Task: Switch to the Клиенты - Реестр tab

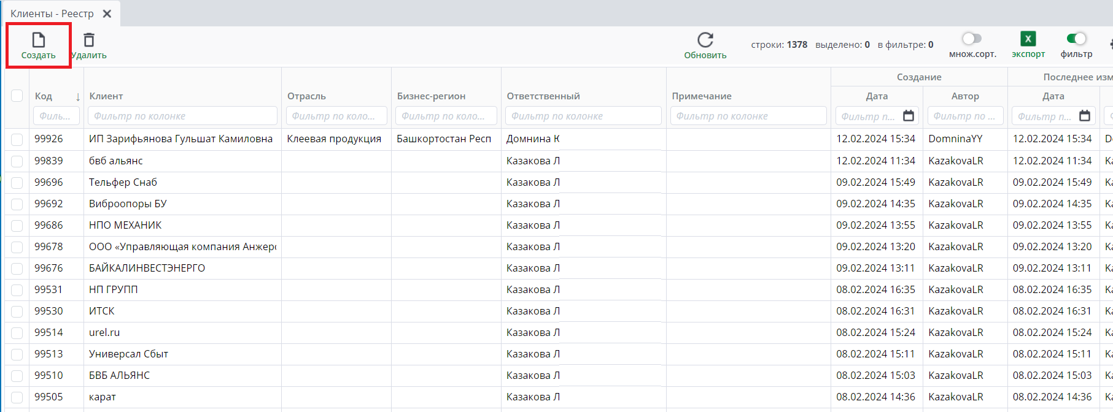Action: [x=52, y=13]
